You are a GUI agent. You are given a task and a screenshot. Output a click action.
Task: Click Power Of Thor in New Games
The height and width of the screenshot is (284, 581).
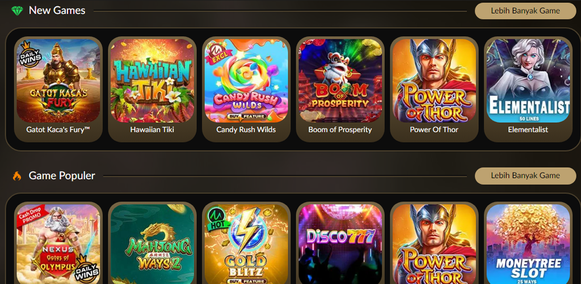(x=434, y=81)
